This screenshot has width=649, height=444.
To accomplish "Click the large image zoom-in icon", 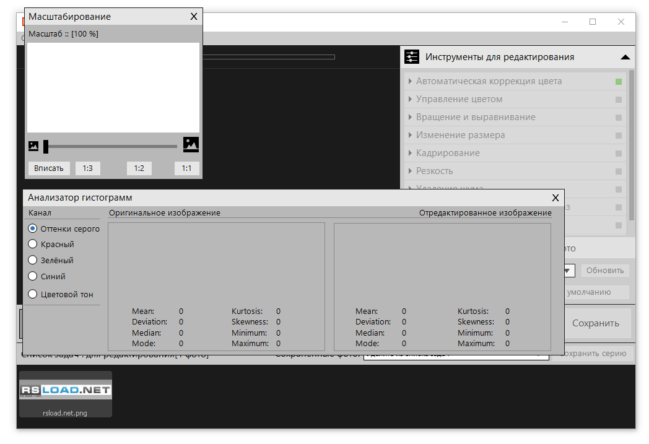I will coord(191,145).
